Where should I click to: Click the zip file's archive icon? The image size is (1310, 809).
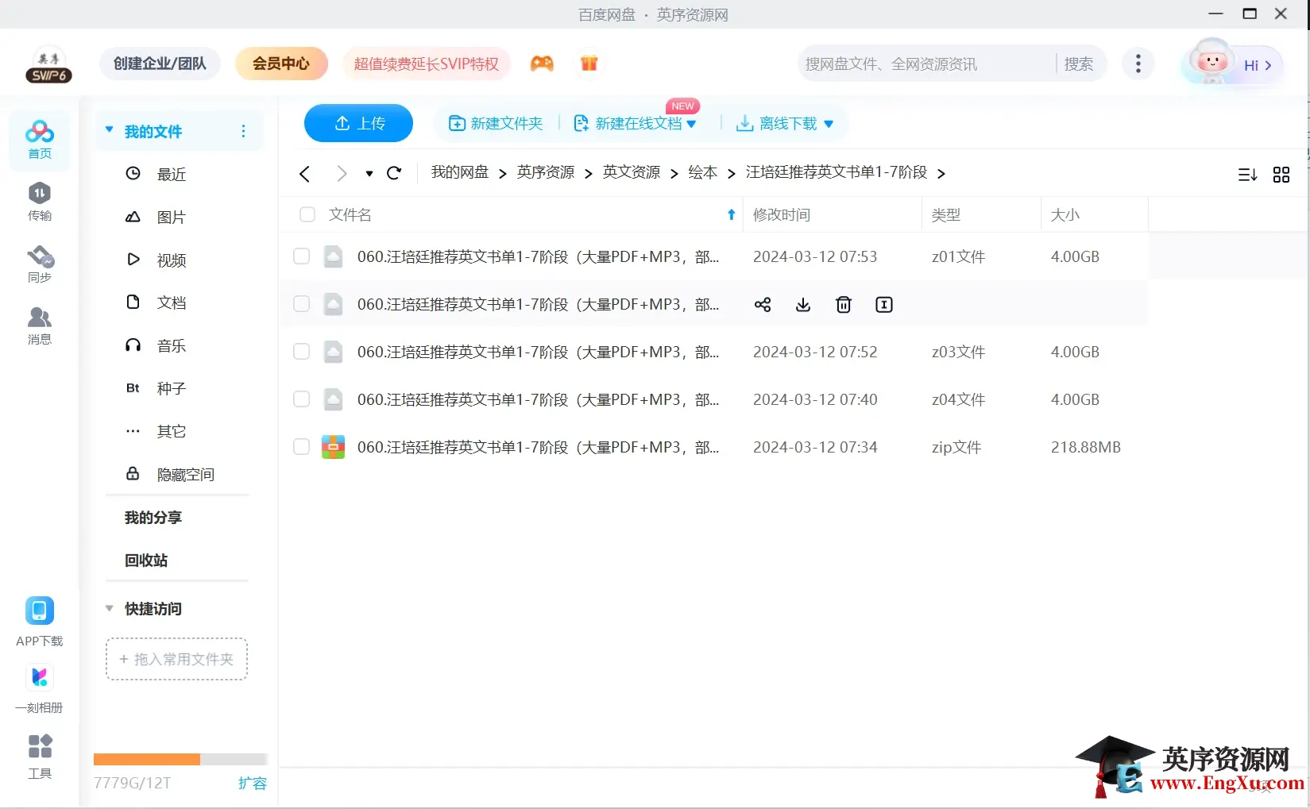pyautogui.click(x=333, y=447)
